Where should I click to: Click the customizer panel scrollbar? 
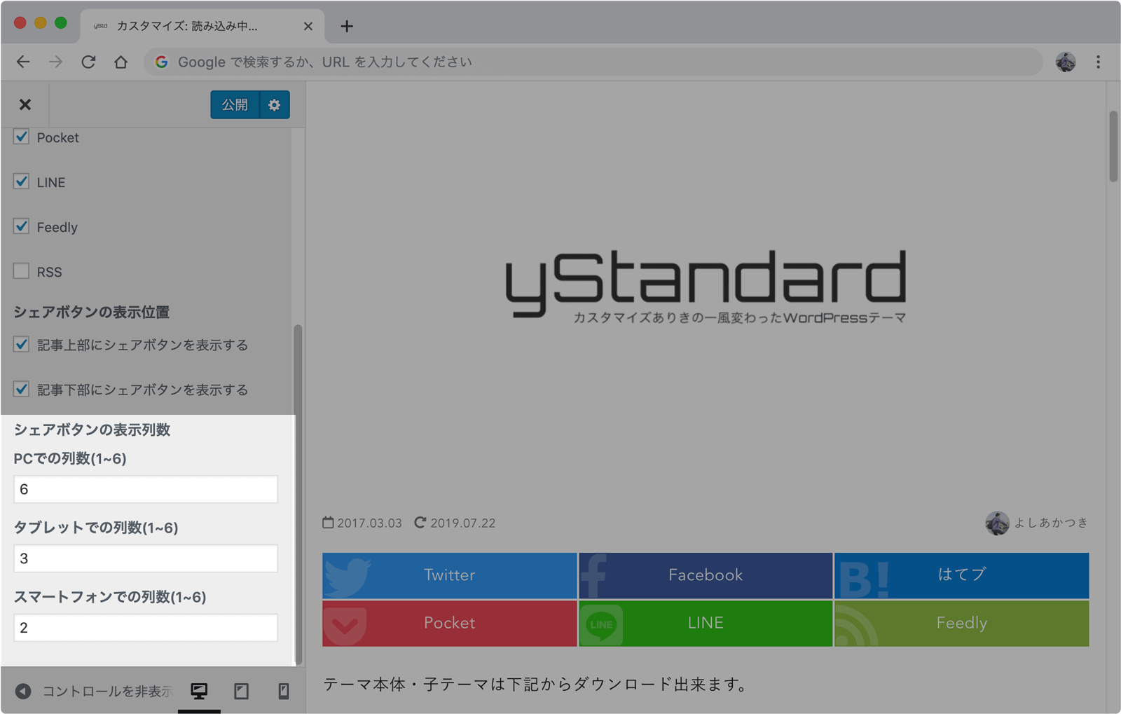pyautogui.click(x=298, y=494)
